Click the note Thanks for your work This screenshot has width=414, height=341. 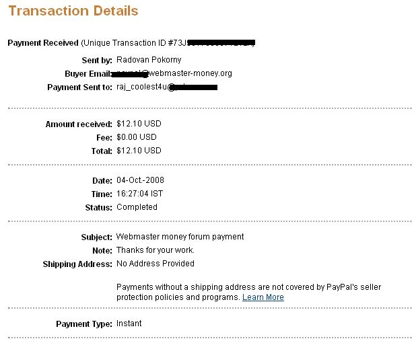pyautogui.click(x=156, y=250)
